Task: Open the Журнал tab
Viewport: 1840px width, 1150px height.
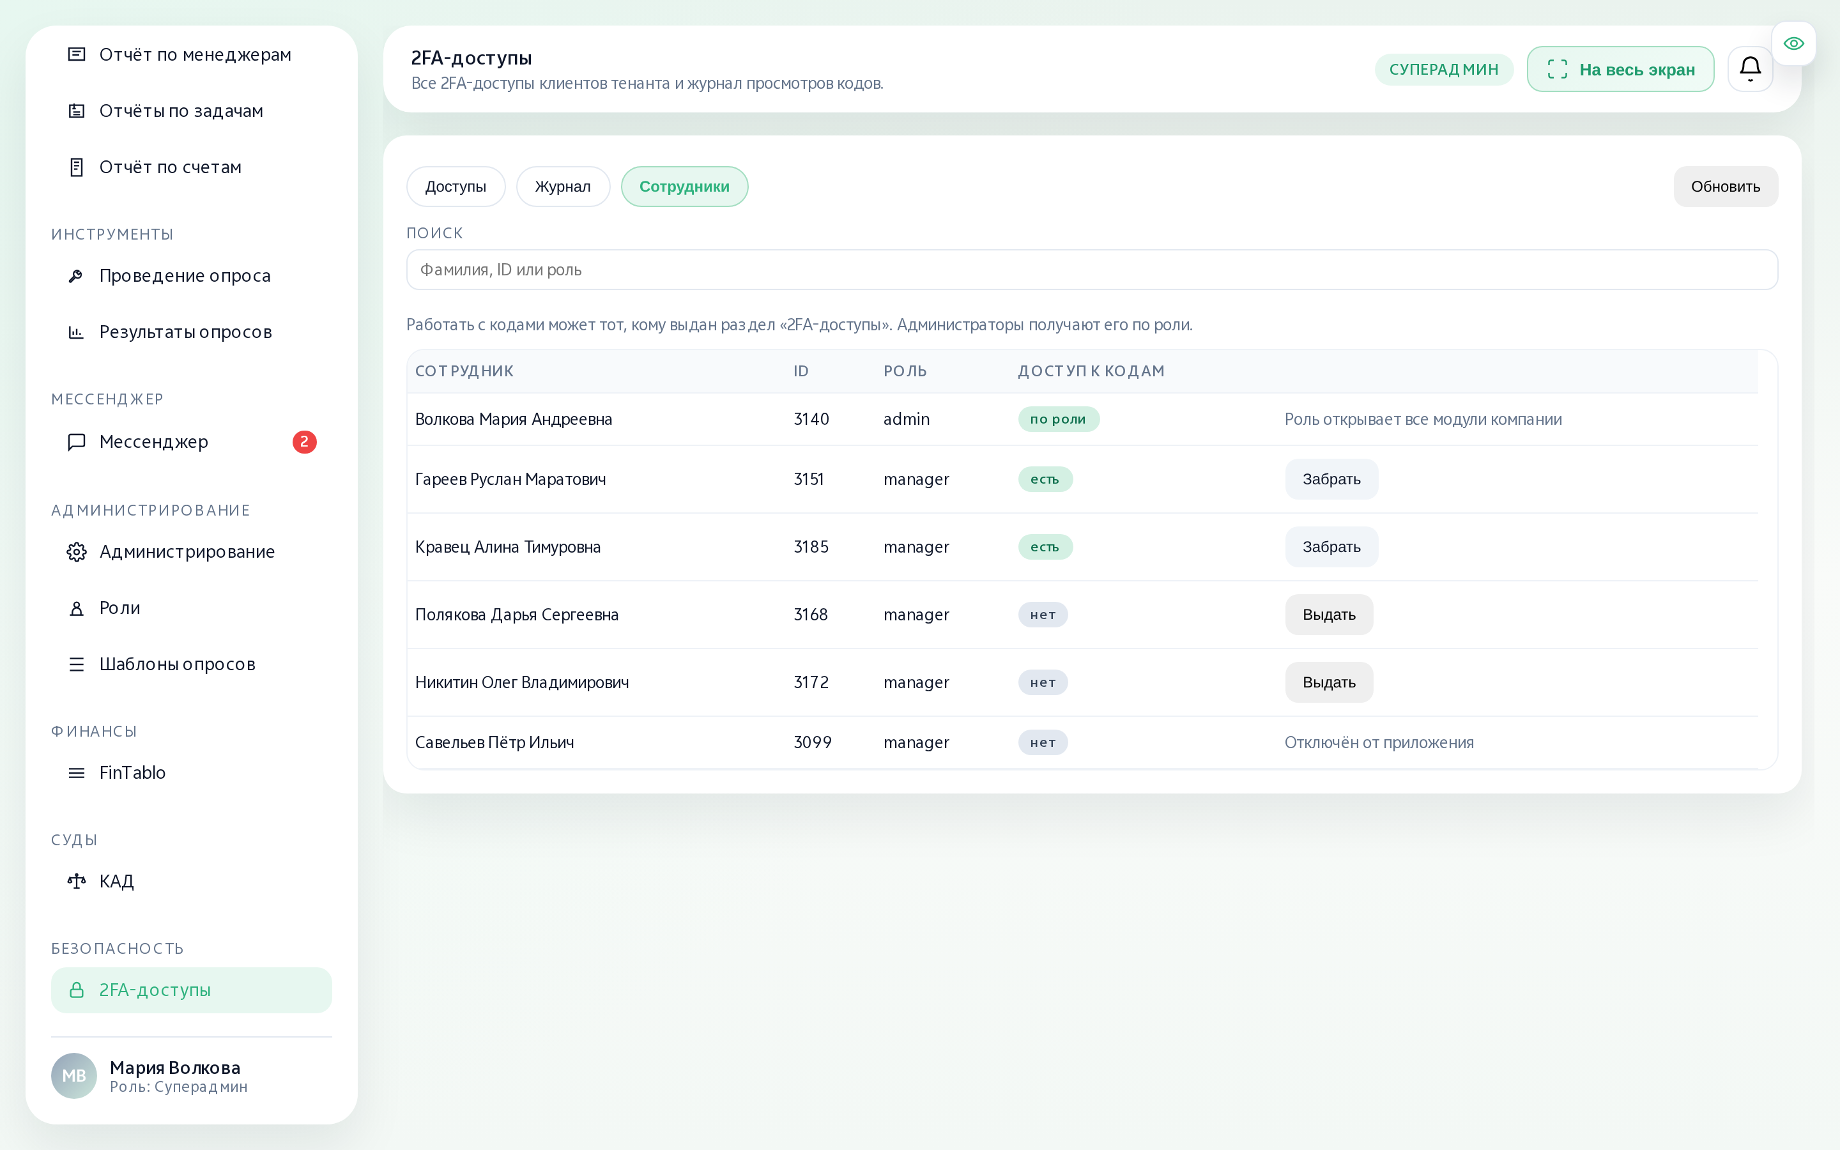Action: pos(563,187)
